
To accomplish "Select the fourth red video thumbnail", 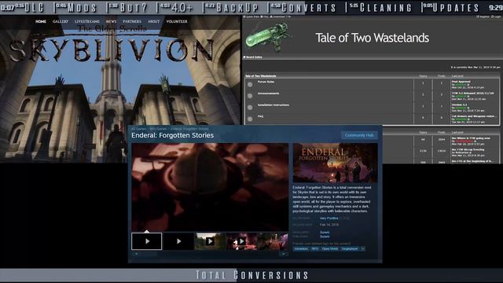I will pos(241,241).
